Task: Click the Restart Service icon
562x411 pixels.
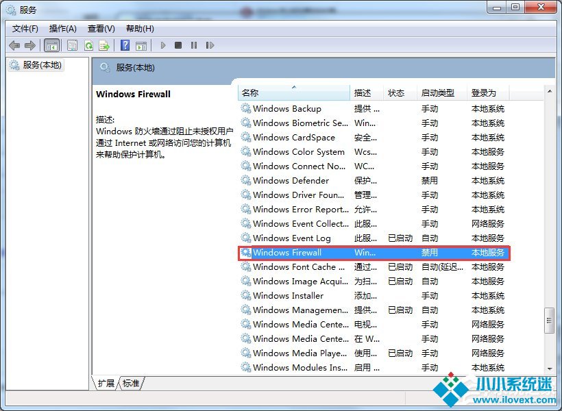Action: click(x=210, y=45)
